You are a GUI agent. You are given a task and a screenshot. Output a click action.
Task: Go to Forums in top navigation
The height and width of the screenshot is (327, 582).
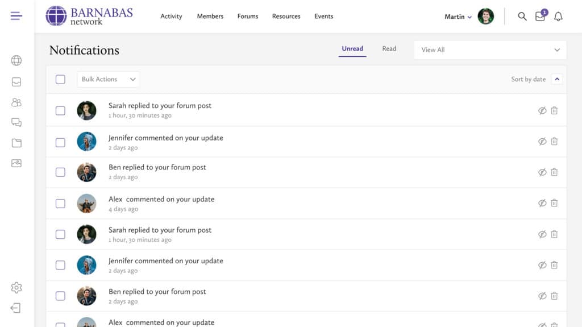click(x=248, y=16)
